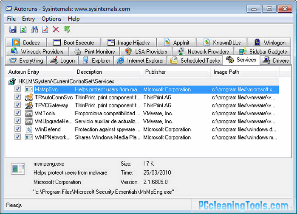Screen dimensions: 297x214
Task: Click the green Jump to entry toolbar icon
Action: pyautogui.click(x=67, y=29)
